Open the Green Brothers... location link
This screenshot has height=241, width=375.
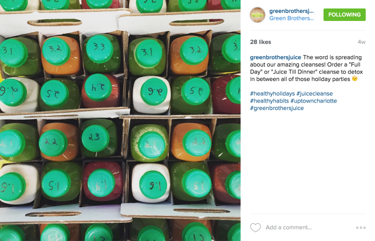pos(291,18)
